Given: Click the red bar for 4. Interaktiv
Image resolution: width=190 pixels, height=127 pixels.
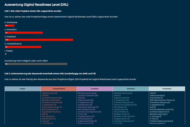Looking at the screenshot, I should point(24,32).
